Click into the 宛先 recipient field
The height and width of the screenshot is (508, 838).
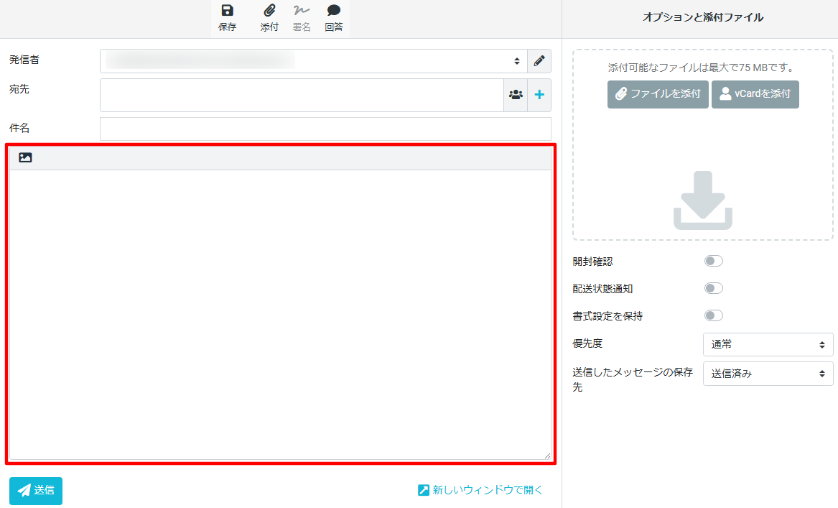click(302, 95)
